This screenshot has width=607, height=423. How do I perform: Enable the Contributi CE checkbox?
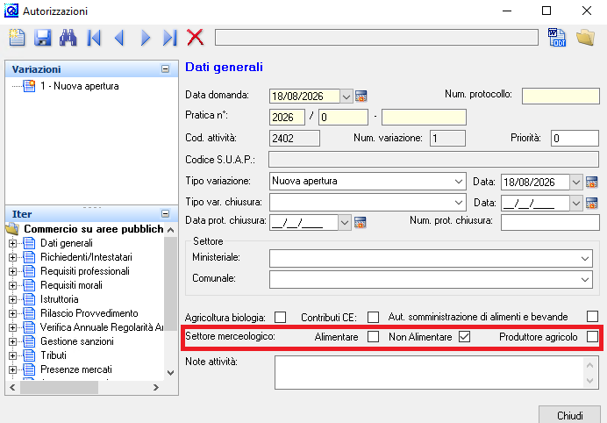click(373, 318)
